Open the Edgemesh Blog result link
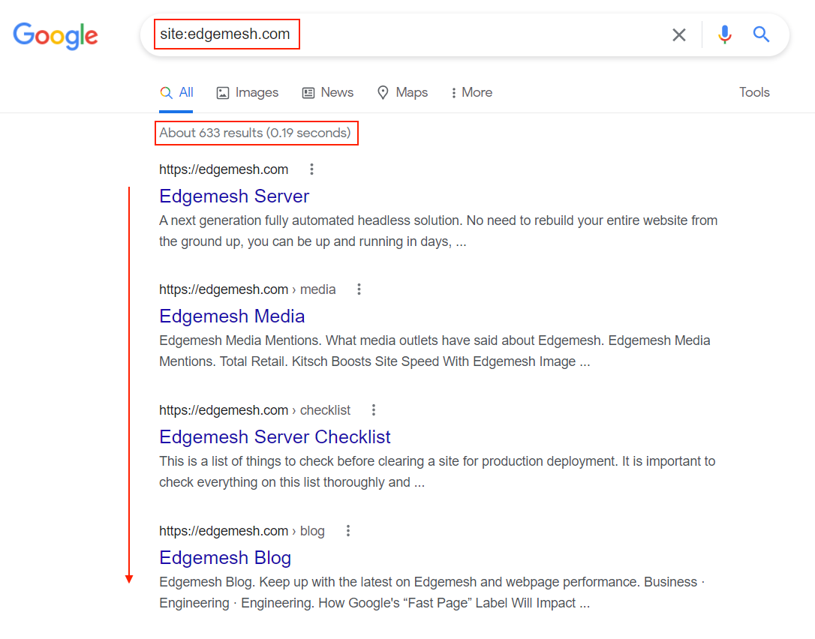This screenshot has width=815, height=639. tap(225, 557)
